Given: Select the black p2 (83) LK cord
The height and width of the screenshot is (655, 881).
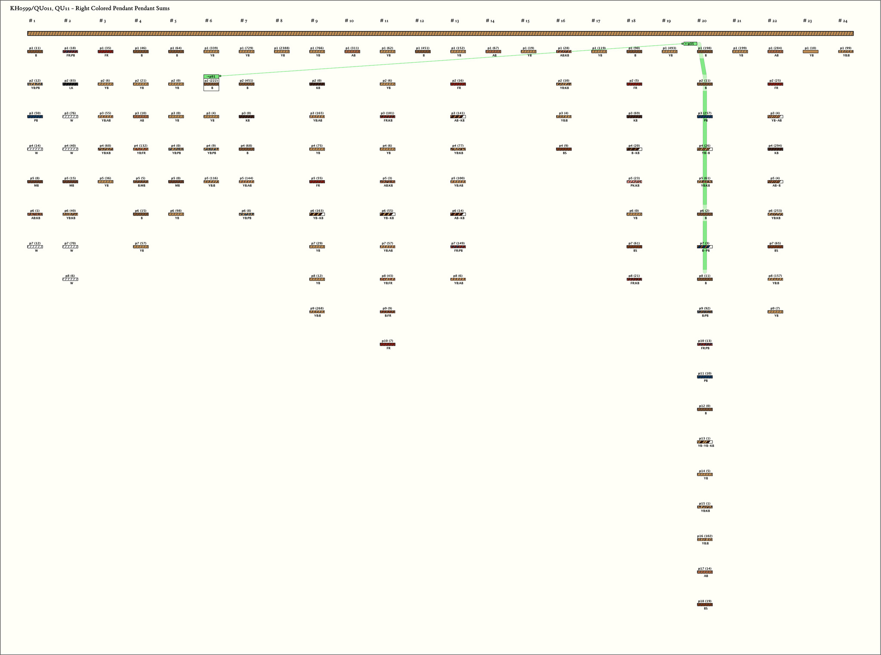Looking at the screenshot, I should (x=70, y=84).
